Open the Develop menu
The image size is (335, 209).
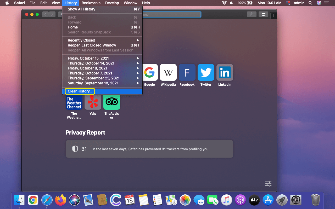(x=112, y=3)
